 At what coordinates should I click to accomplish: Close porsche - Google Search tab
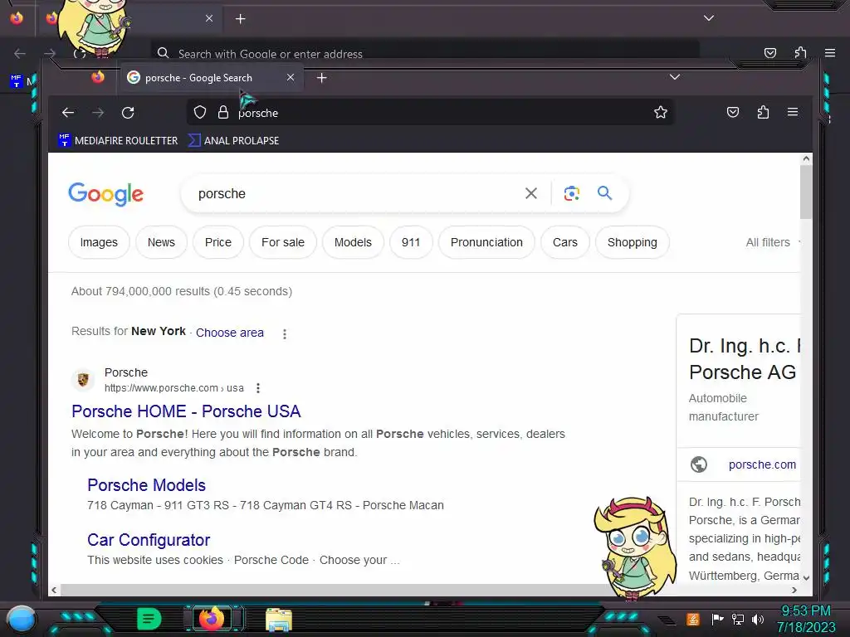click(291, 77)
